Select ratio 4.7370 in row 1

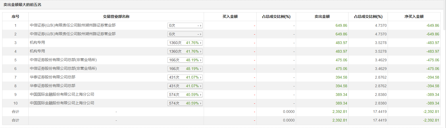pyautogui.click(x=381, y=25)
